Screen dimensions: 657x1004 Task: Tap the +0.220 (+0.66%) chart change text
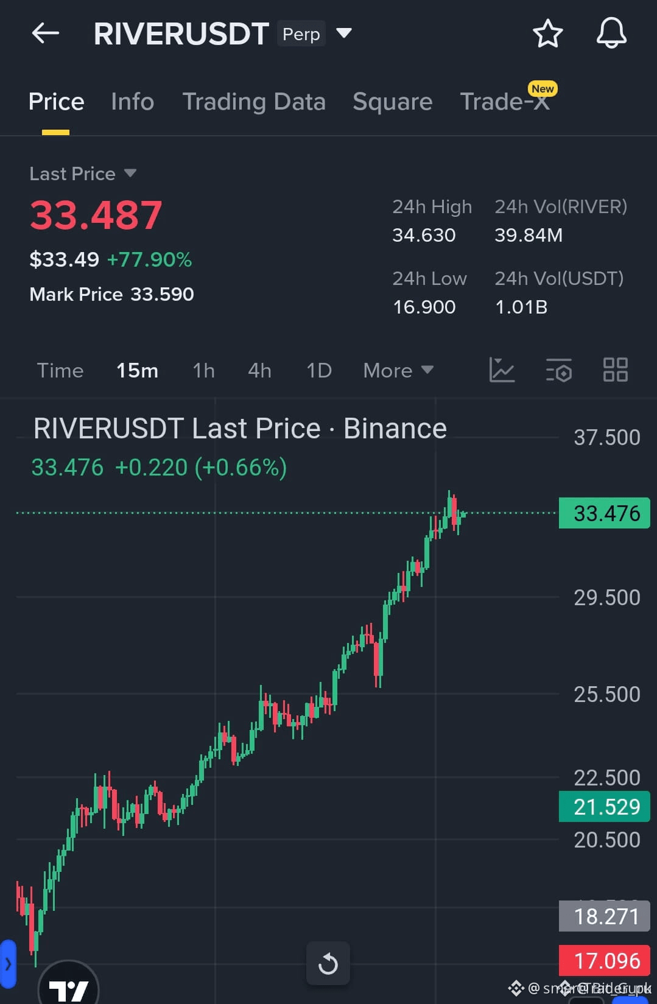(200, 468)
